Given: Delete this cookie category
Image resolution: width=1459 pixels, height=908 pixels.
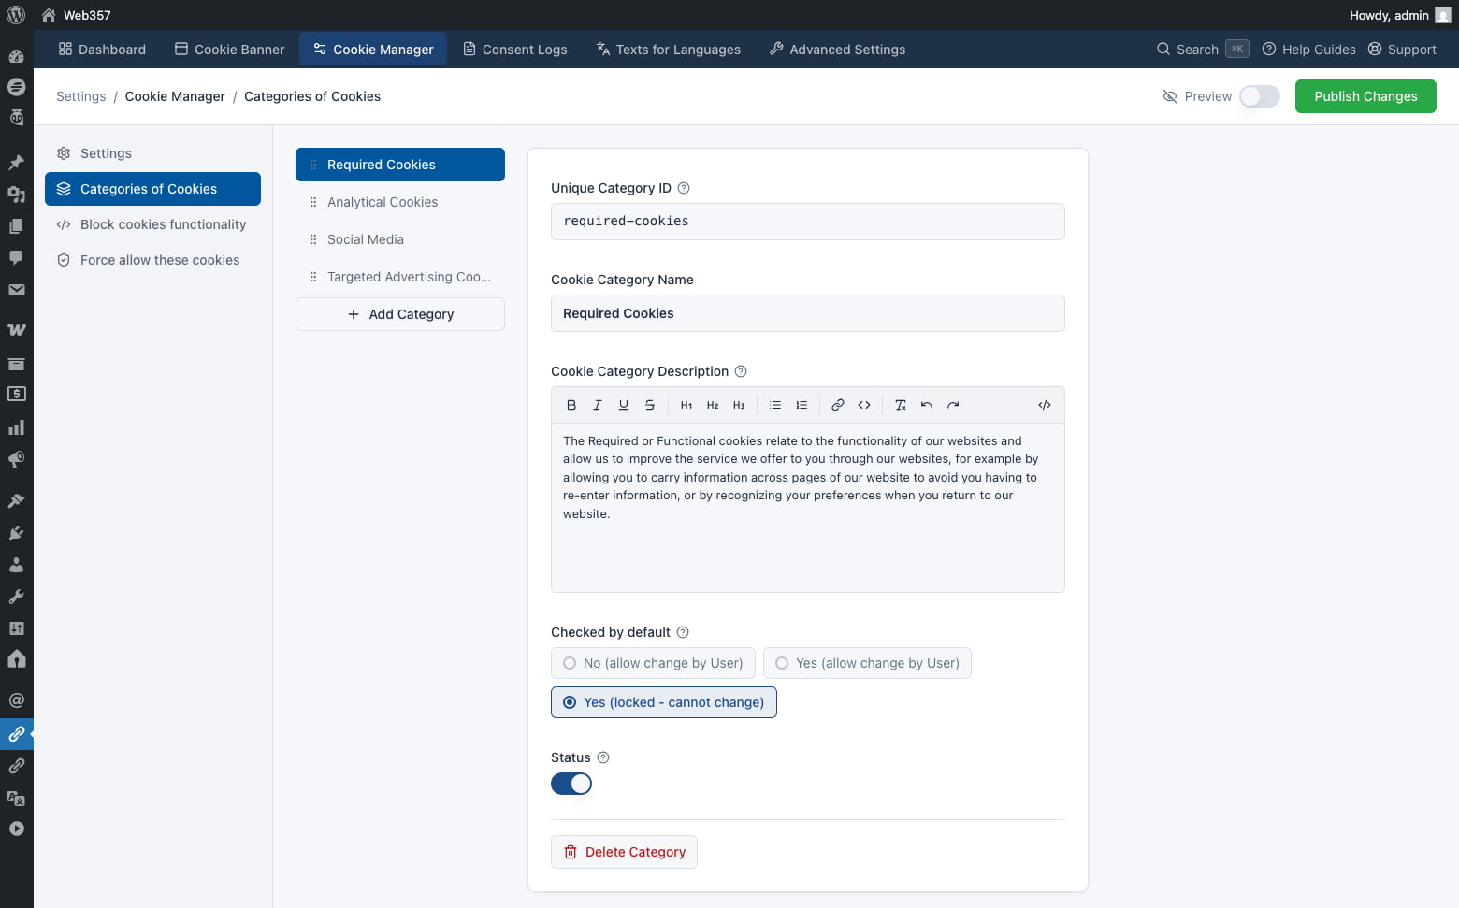Looking at the screenshot, I should [624, 852].
